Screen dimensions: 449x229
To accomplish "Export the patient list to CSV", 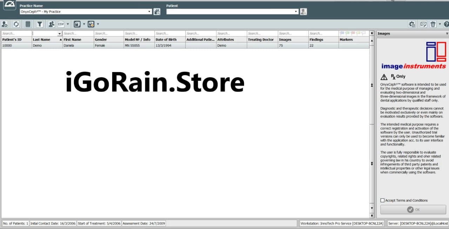I will click(x=61, y=24).
